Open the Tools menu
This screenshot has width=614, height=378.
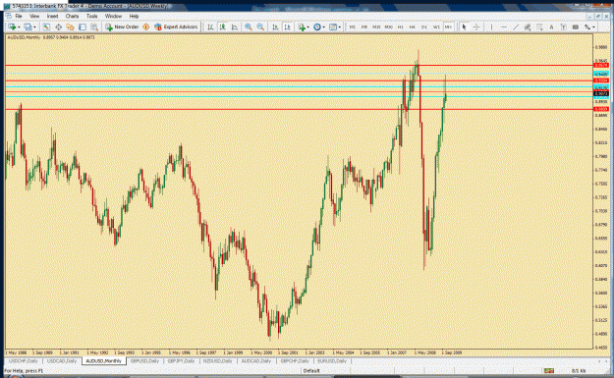click(x=91, y=16)
